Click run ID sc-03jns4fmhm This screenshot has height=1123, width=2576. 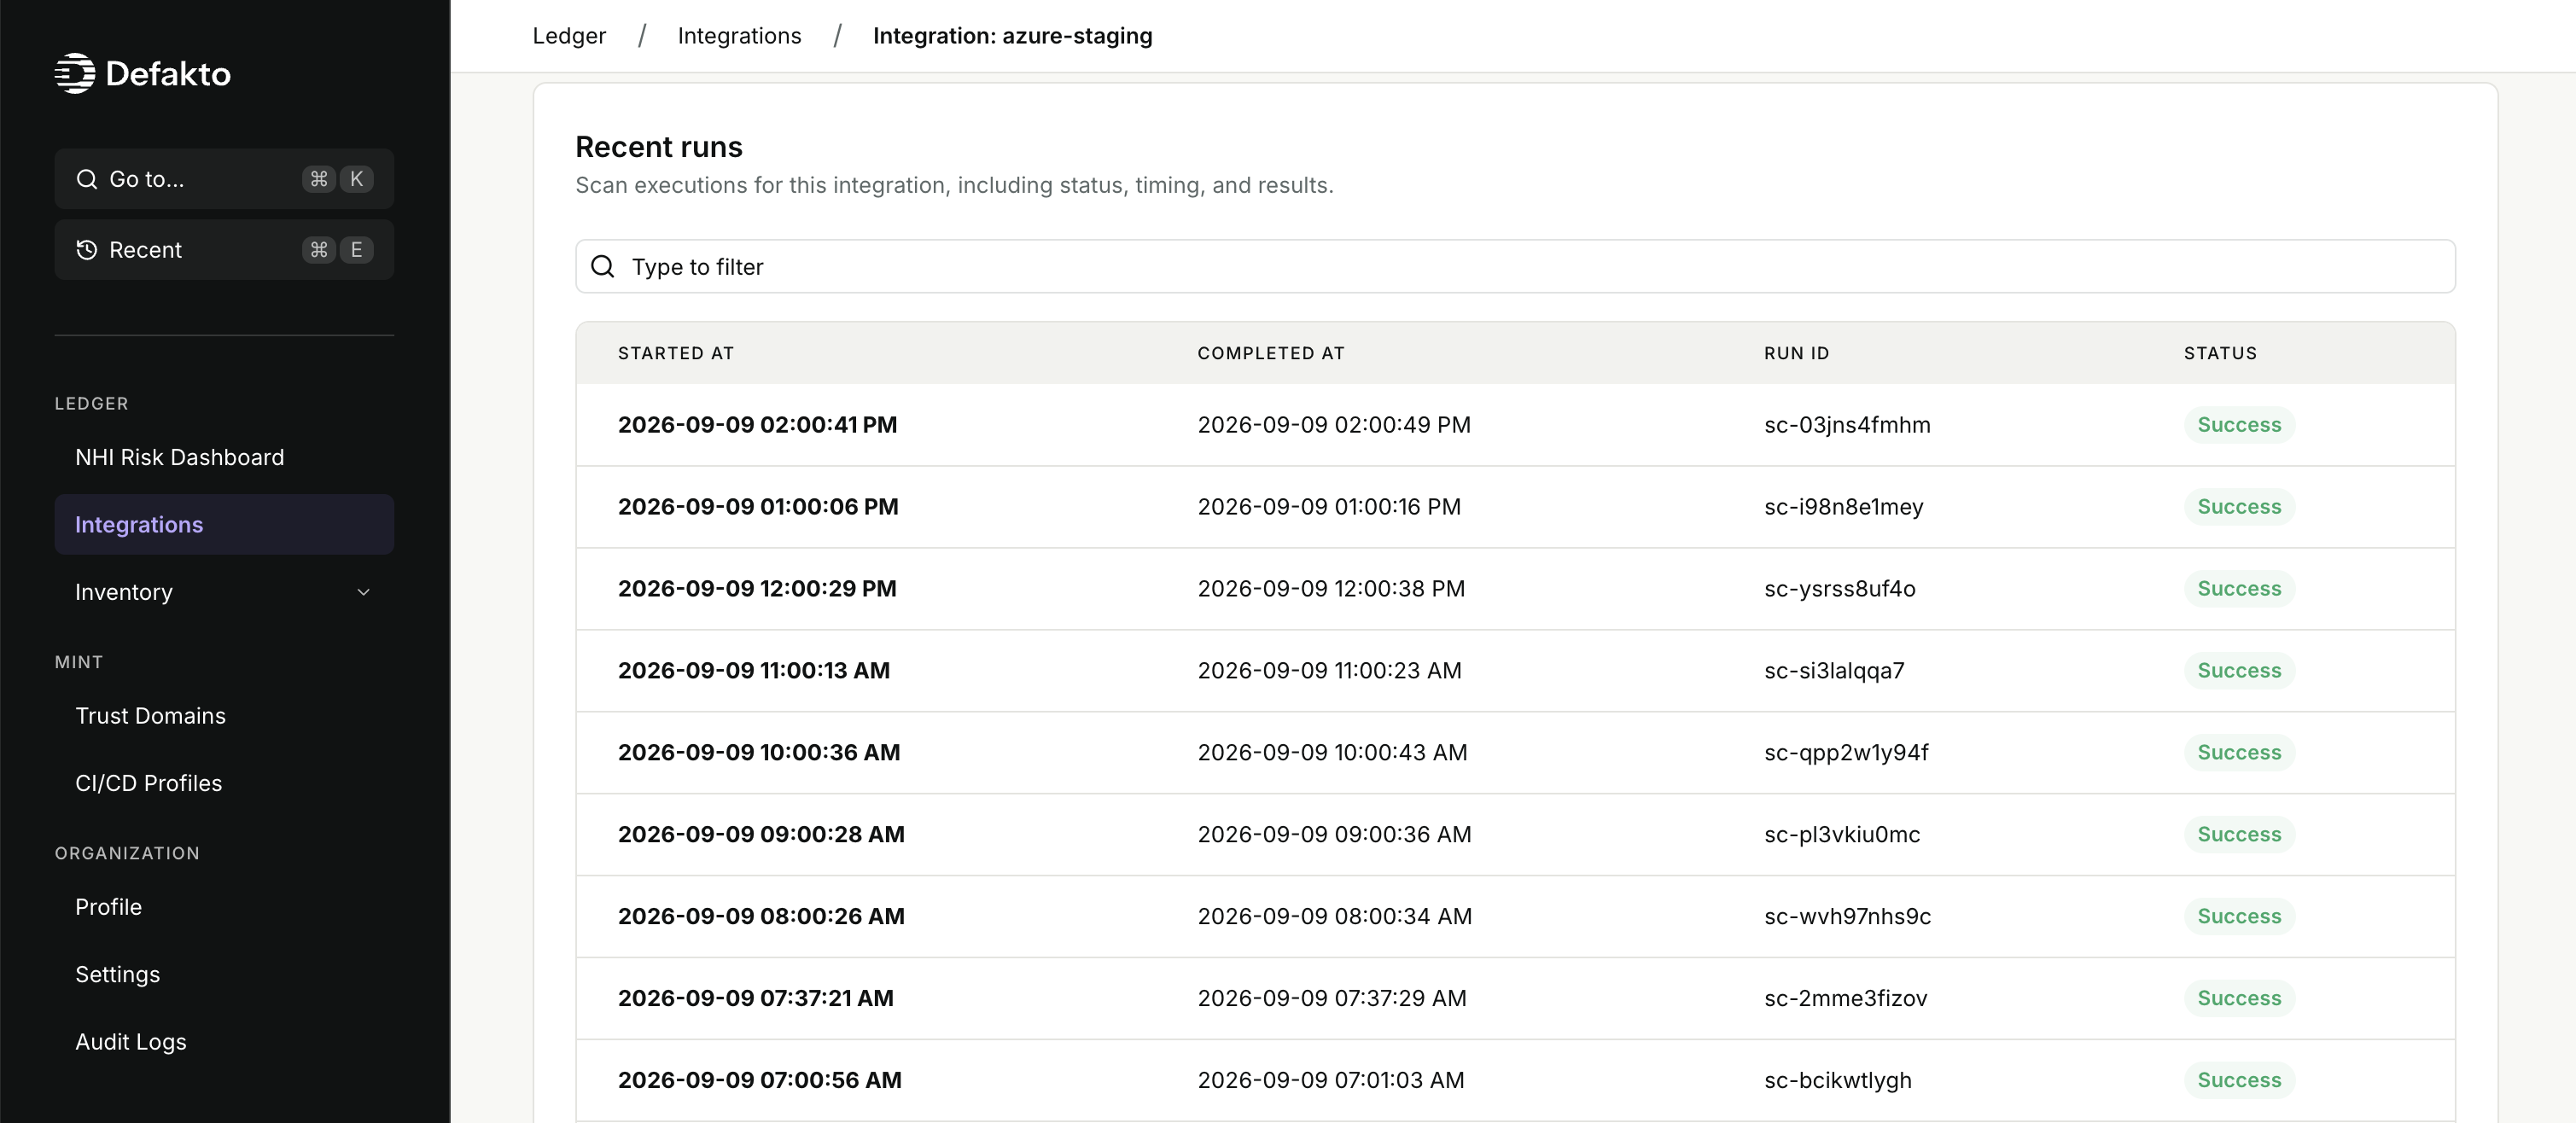point(1848,425)
